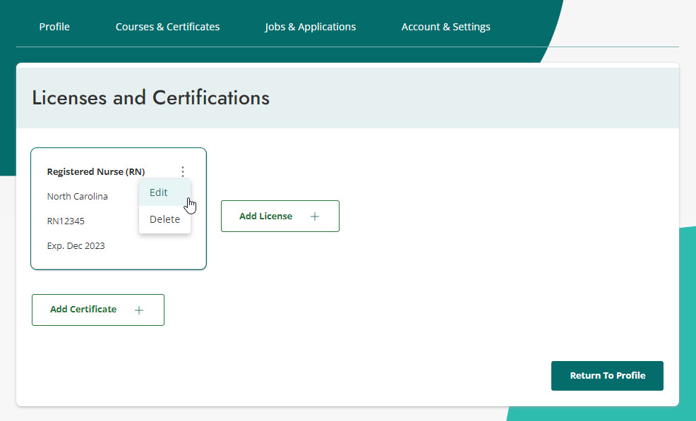
Task: Click the Exp. Dec 2023 expiration text
Action: [x=76, y=245]
